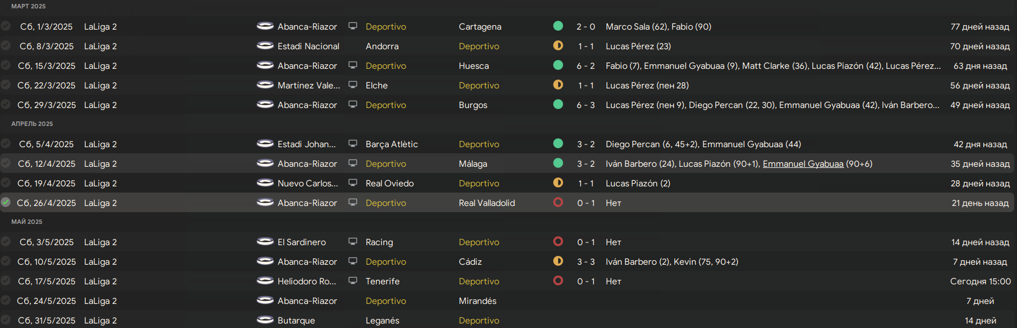
Task: Click the stadium icon next to Butarque
Action: click(x=265, y=320)
